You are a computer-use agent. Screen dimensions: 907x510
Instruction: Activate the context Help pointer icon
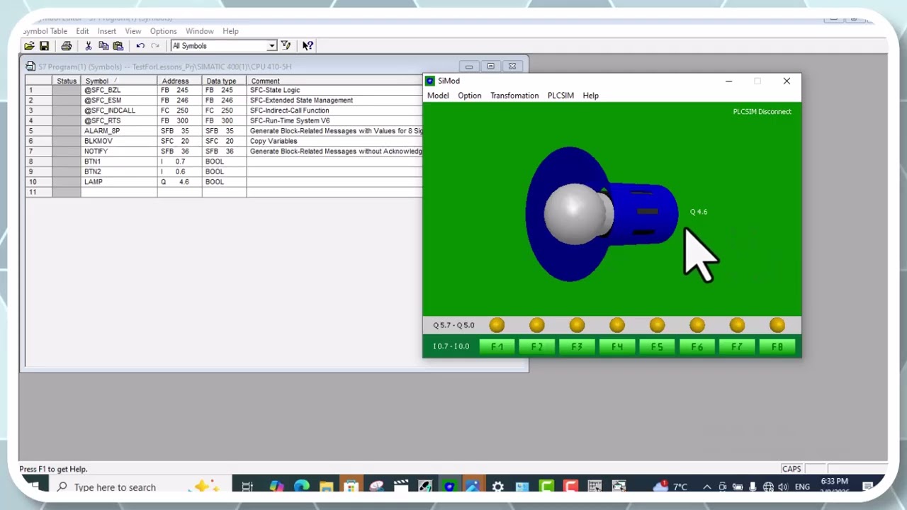[x=308, y=46]
